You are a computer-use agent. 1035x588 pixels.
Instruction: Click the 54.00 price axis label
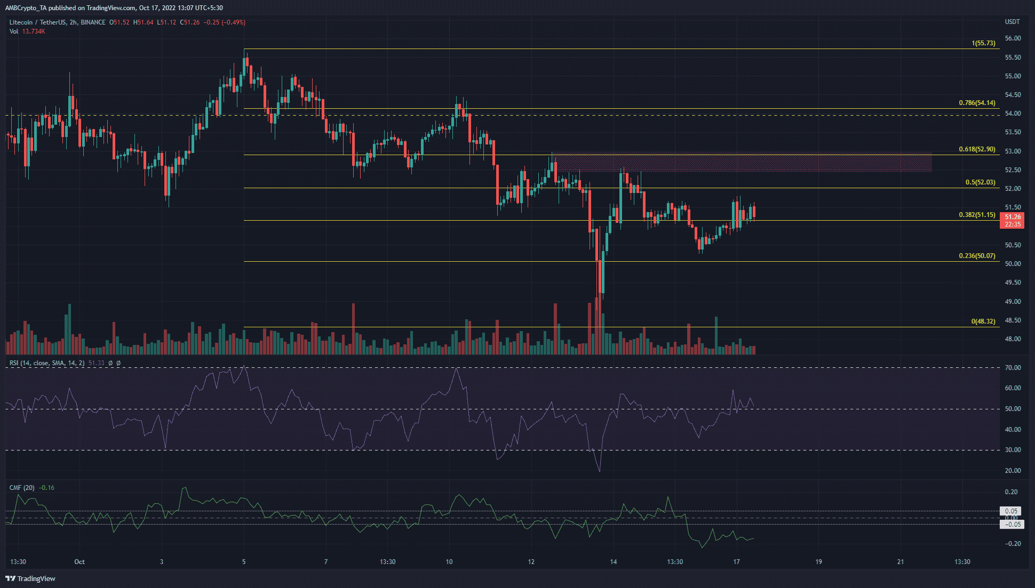coord(1013,114)
